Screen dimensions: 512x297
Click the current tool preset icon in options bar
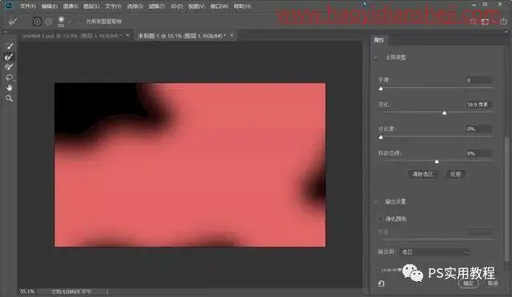[13, 22]
